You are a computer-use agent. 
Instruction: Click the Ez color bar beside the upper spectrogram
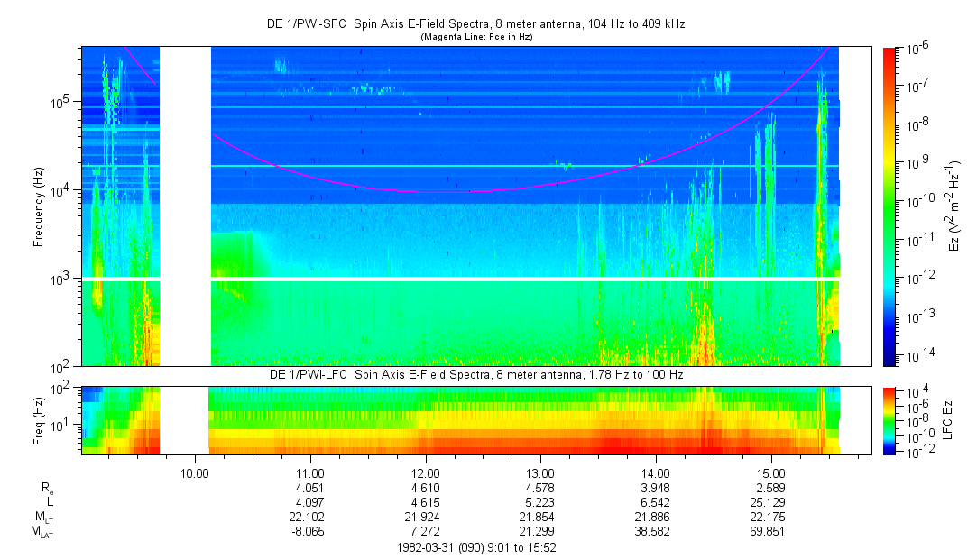(x=890, y=206)
